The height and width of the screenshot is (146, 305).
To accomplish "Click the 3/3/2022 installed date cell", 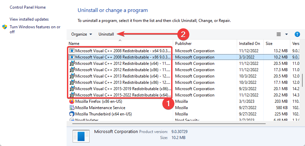I will [246, 57].
